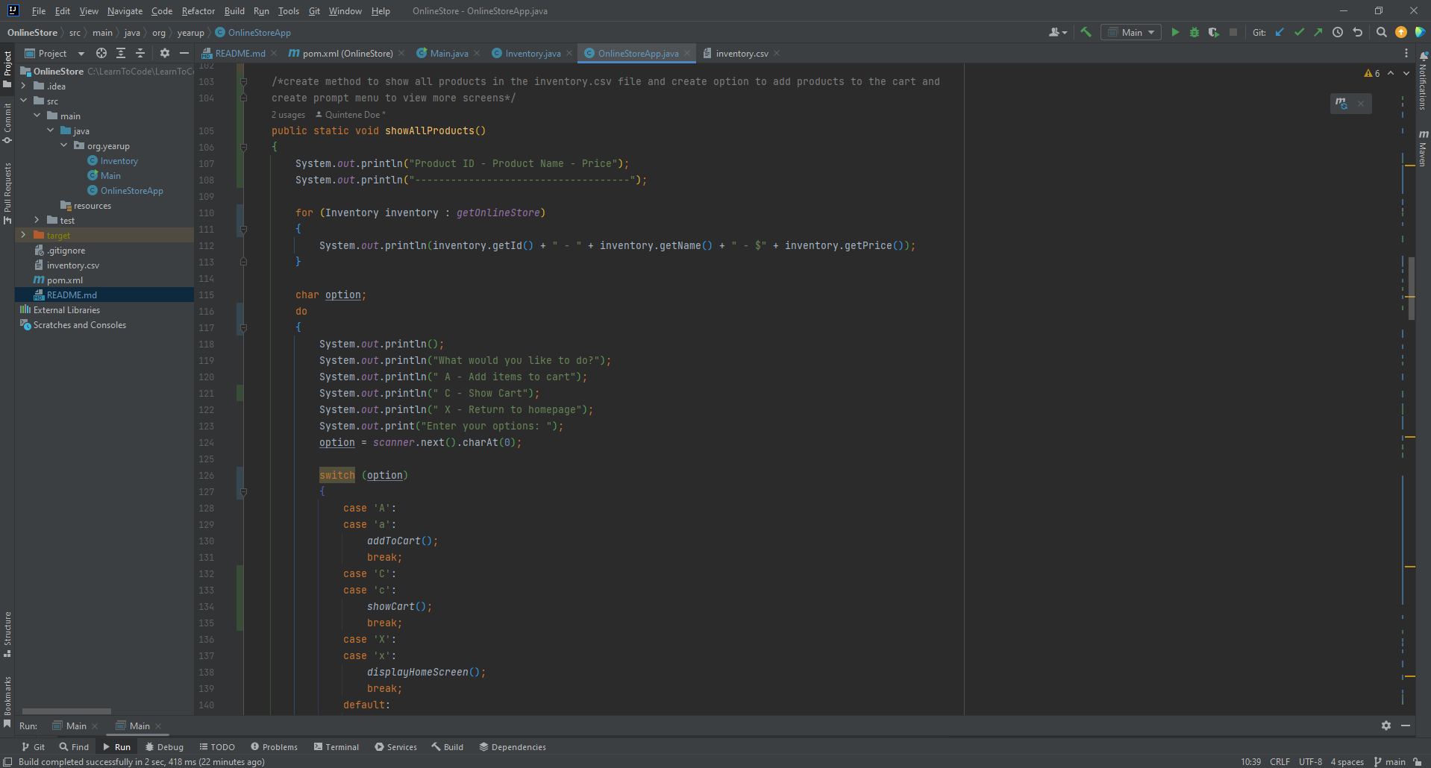The width and height of the screenshot is (1431, 768).
Task: Open Bookmarks tool window
Action: click(x=7, y=702)
